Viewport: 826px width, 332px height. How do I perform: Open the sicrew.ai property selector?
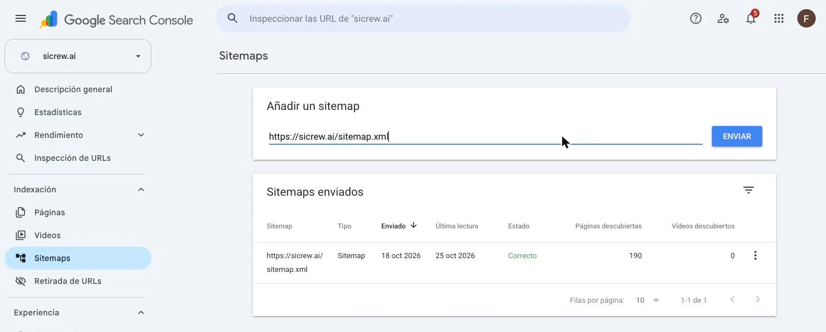click(x=78, y=56)
